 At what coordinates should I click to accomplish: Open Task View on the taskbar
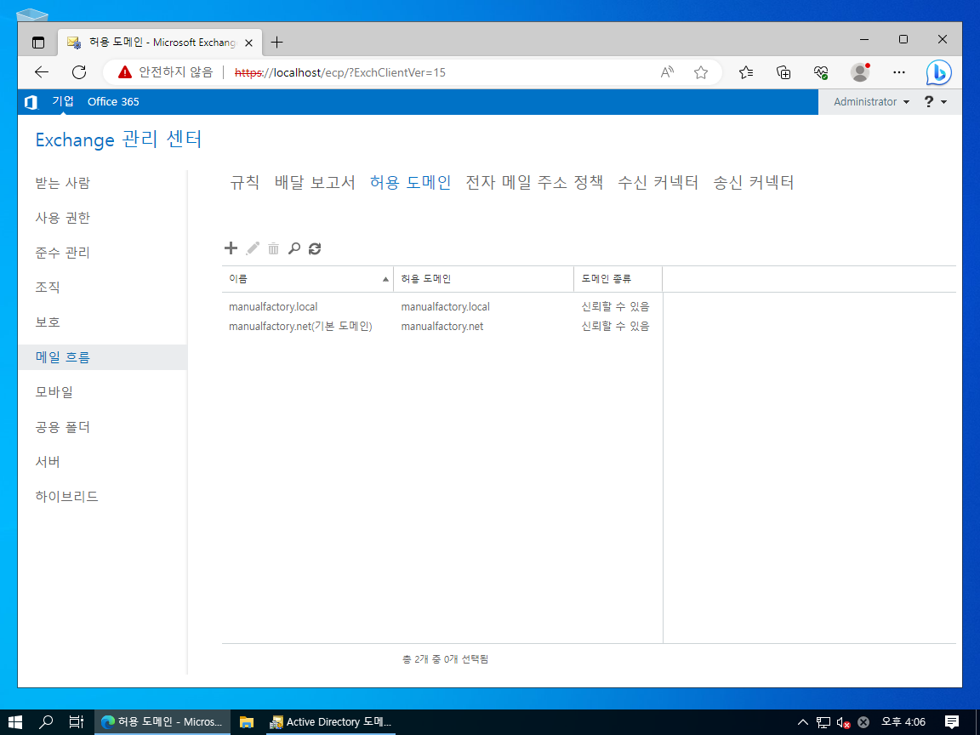(x=77, y=722)
